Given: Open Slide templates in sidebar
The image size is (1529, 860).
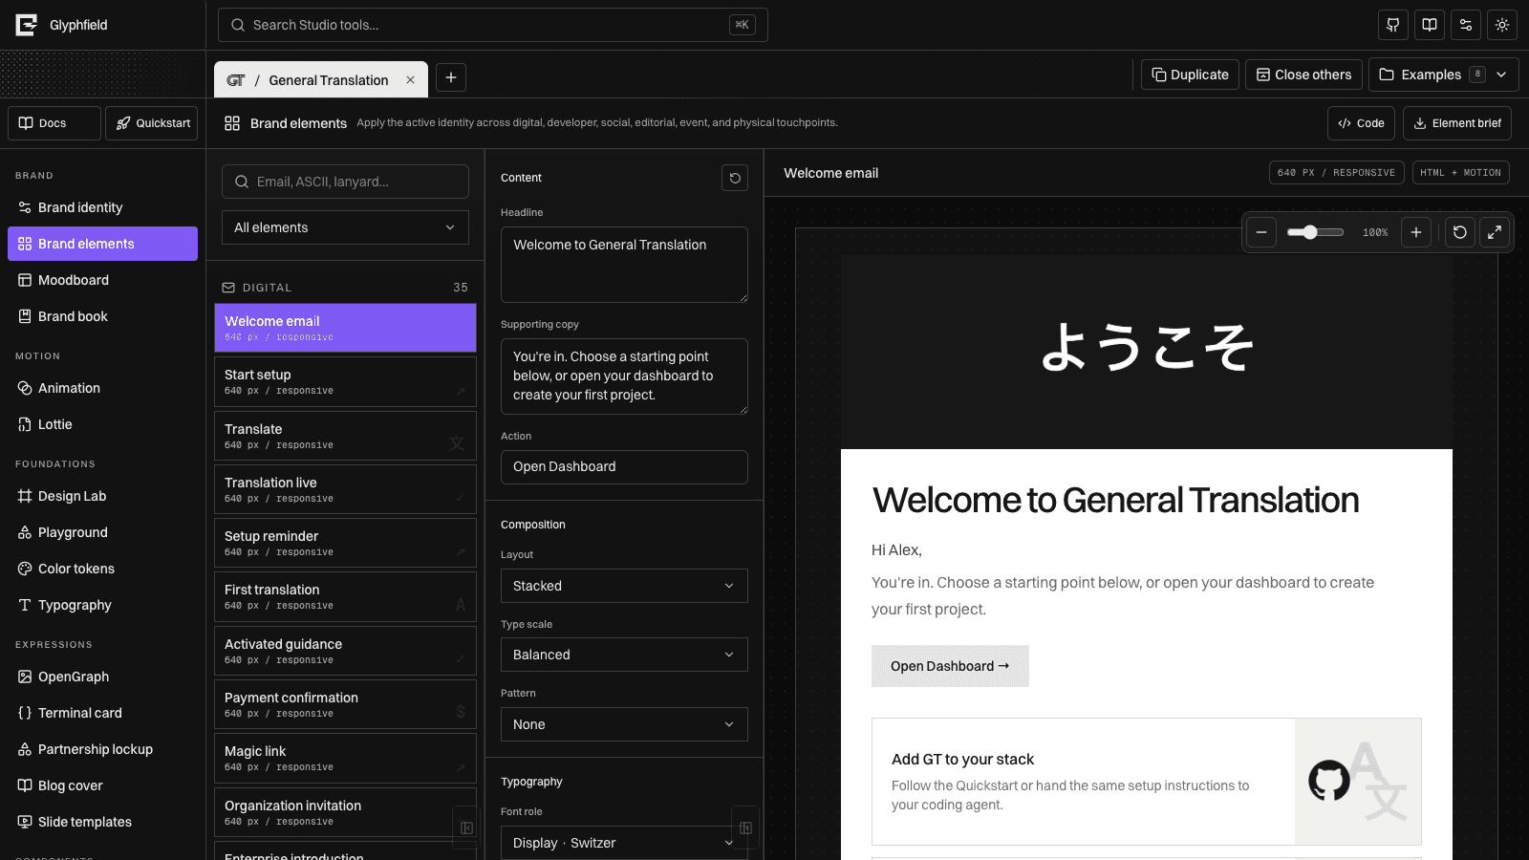Looking at the screenshot, I should click(x=102, y=822).
